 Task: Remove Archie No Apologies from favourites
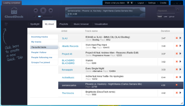click(x=177, y=77)
